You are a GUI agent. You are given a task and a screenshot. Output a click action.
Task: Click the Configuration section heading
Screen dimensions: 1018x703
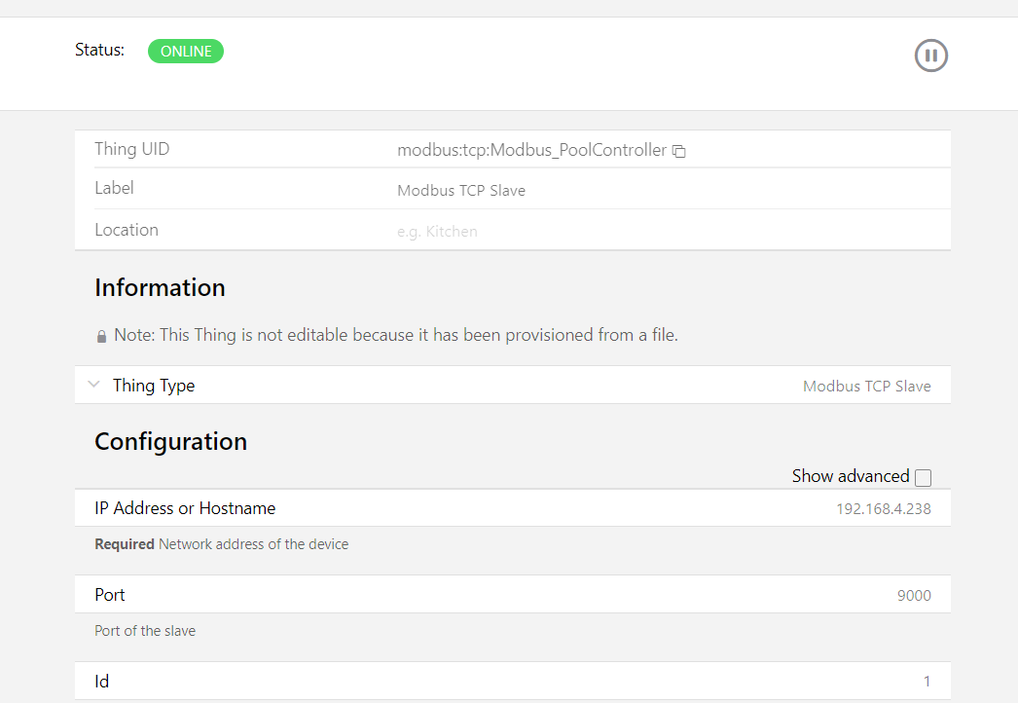tap(170, 442)
